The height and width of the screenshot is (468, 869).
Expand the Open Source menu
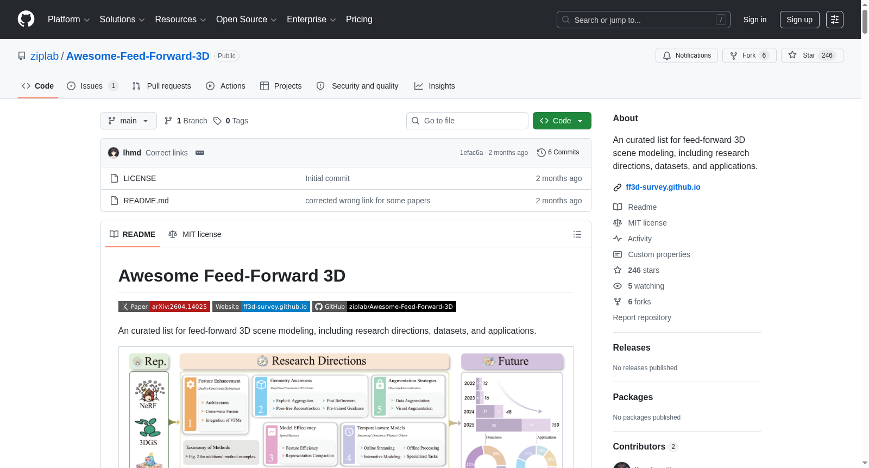click(247, 20)
